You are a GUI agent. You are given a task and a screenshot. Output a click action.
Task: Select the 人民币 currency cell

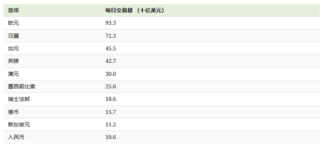click(16, 137)
